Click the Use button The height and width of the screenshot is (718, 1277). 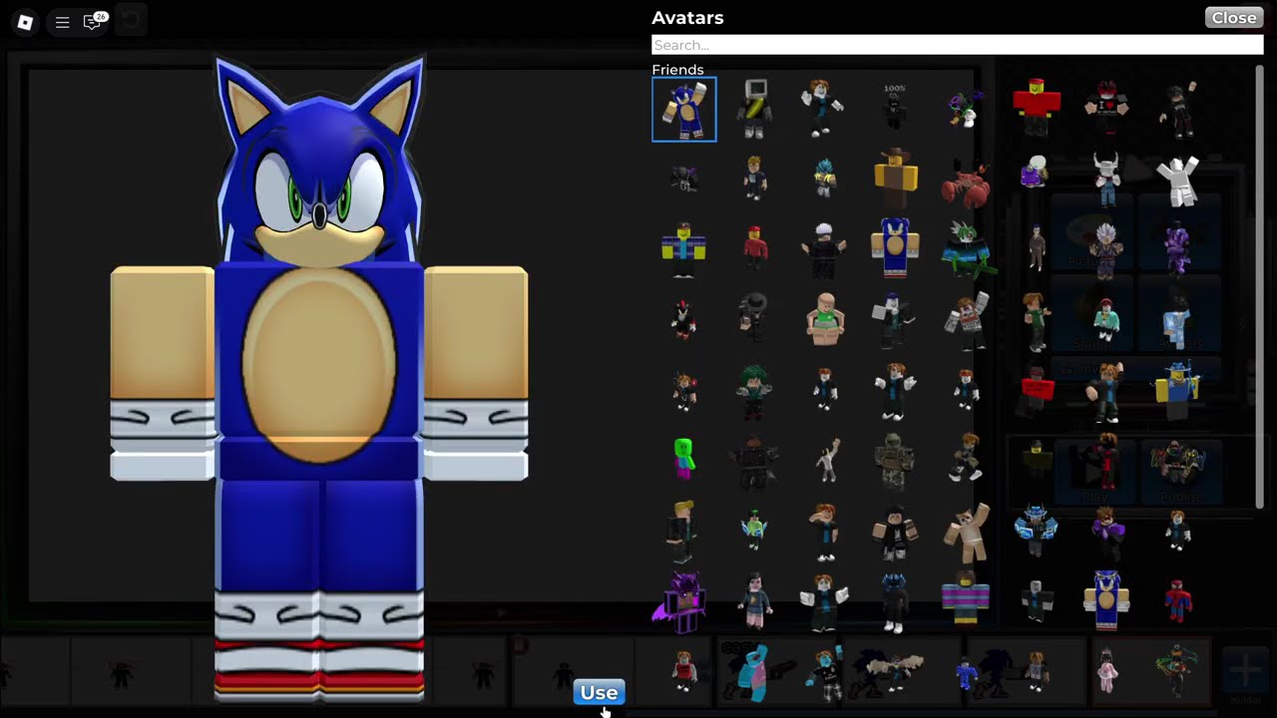click(599, 692)
